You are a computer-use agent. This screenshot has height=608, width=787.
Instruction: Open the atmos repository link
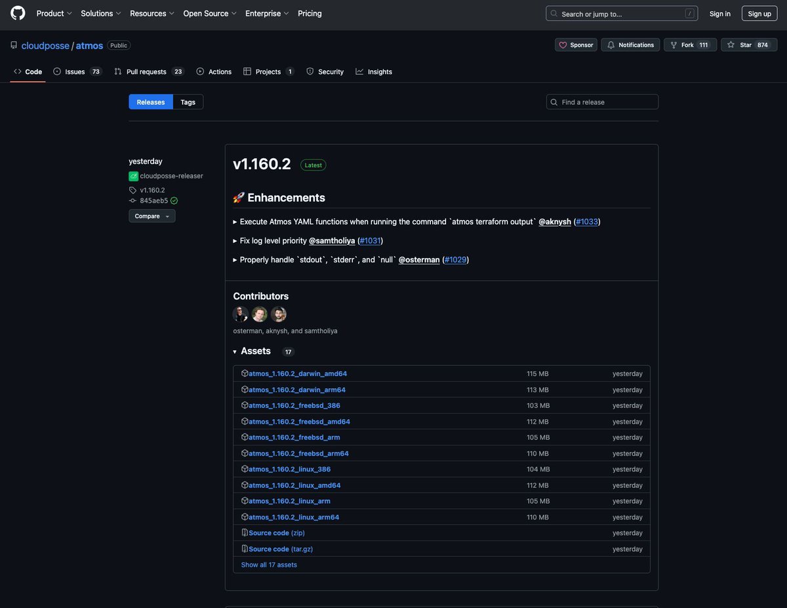click(x=89, y=45)
